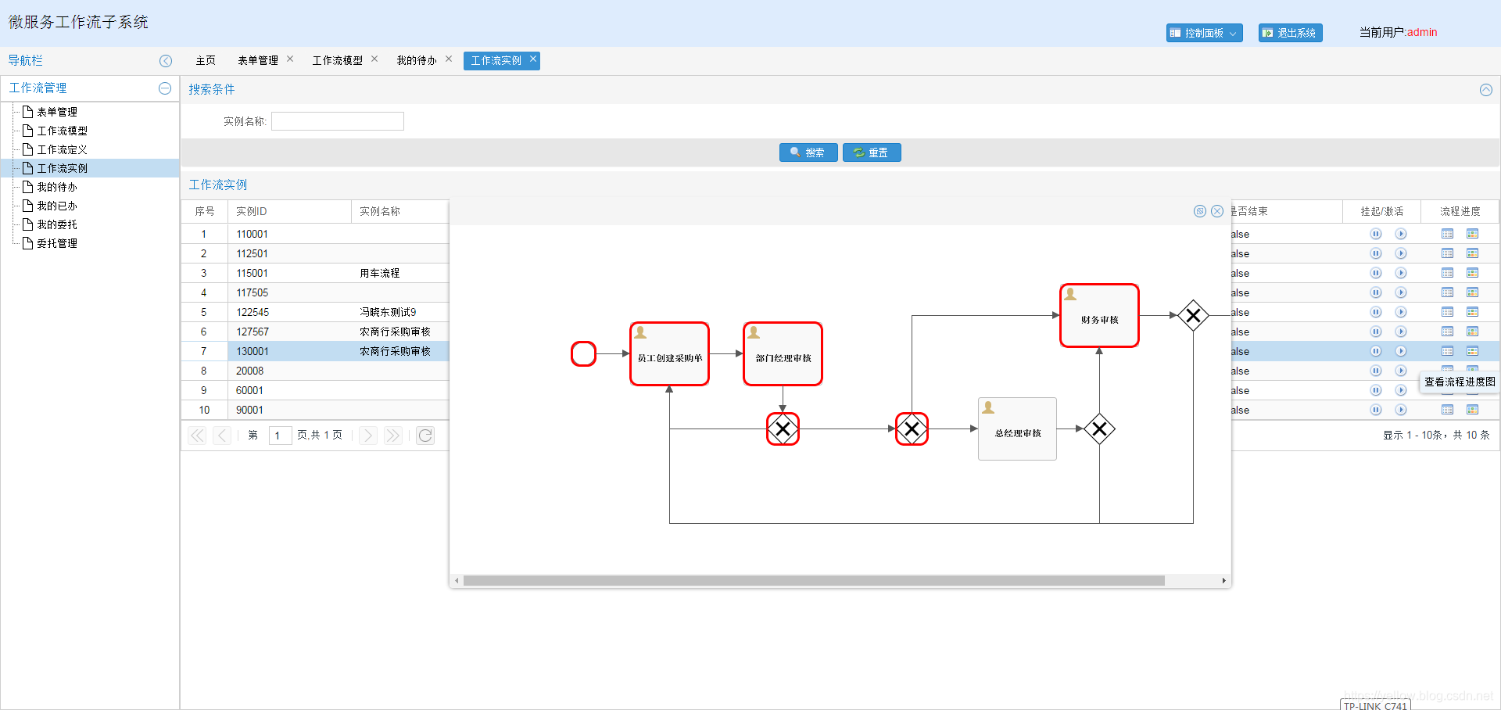
Task: Click the 流程进度 column header
Action: click(1460, 211)
